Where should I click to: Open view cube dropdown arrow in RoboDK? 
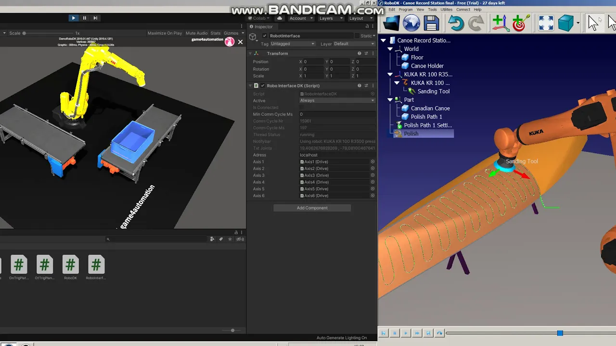click(x=578, y=23)
